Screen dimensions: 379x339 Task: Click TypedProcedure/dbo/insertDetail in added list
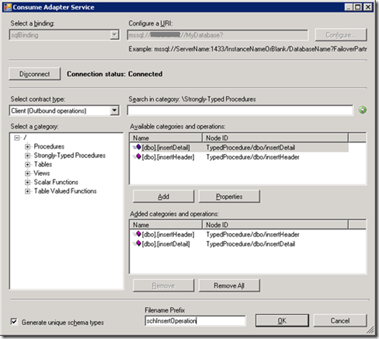click(251, 243)
